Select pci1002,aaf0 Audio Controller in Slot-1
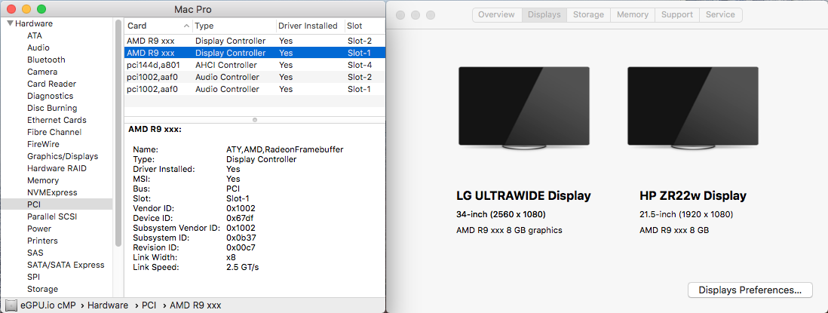This screenshot has height=313, width=828. [255, 89]
